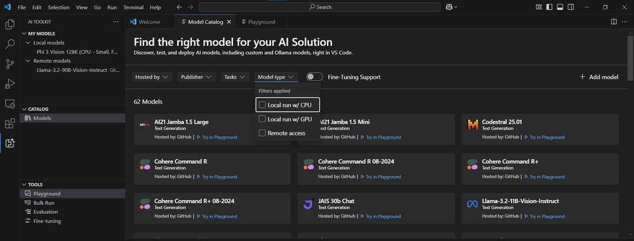Try Cohere Command R+ 08-2024 in Playground

217,216
